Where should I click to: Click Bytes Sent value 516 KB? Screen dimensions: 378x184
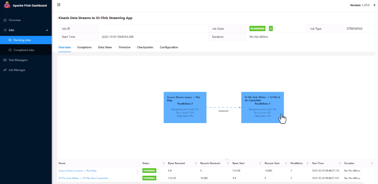coord(236,171)
